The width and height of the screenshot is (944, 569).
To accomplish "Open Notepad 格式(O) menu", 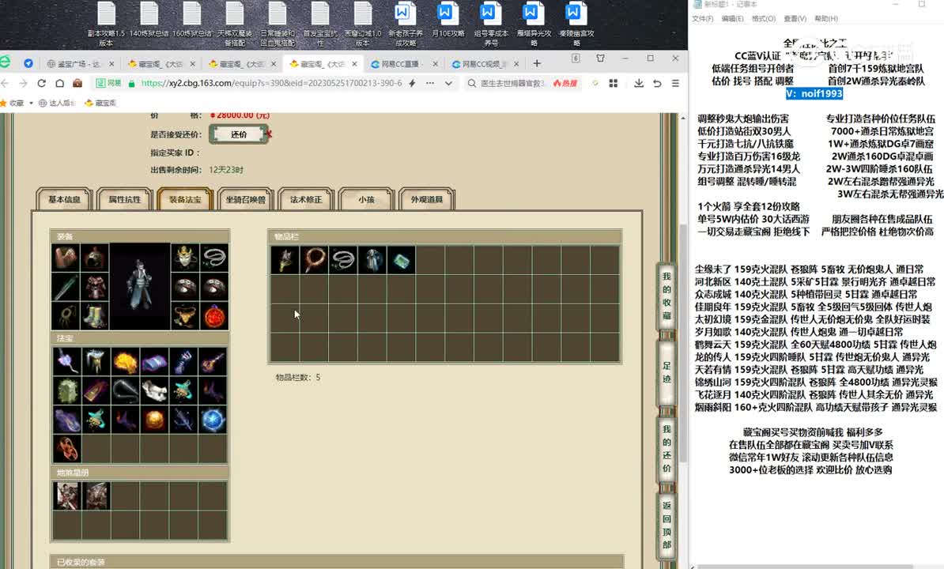I will tap(763, 19).
